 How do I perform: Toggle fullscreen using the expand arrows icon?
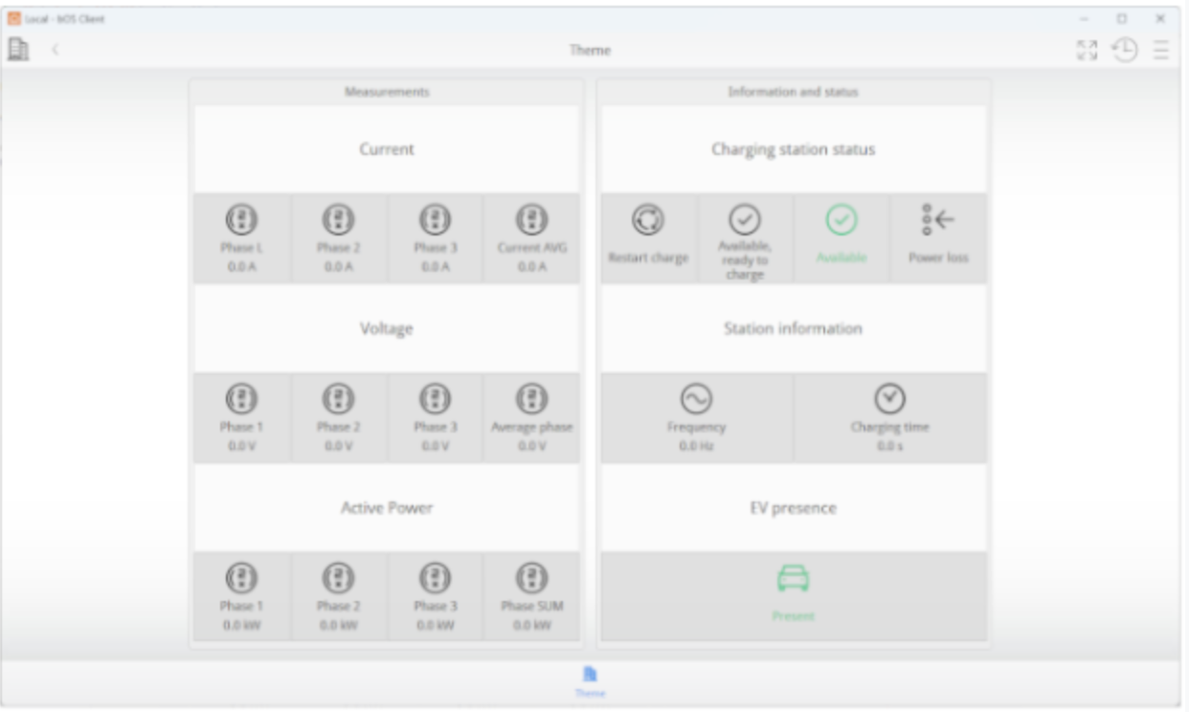click(1087, 51)
